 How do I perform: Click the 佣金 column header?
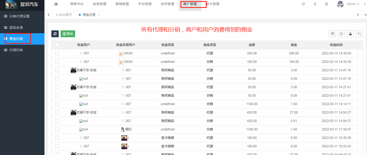[294, 45]
